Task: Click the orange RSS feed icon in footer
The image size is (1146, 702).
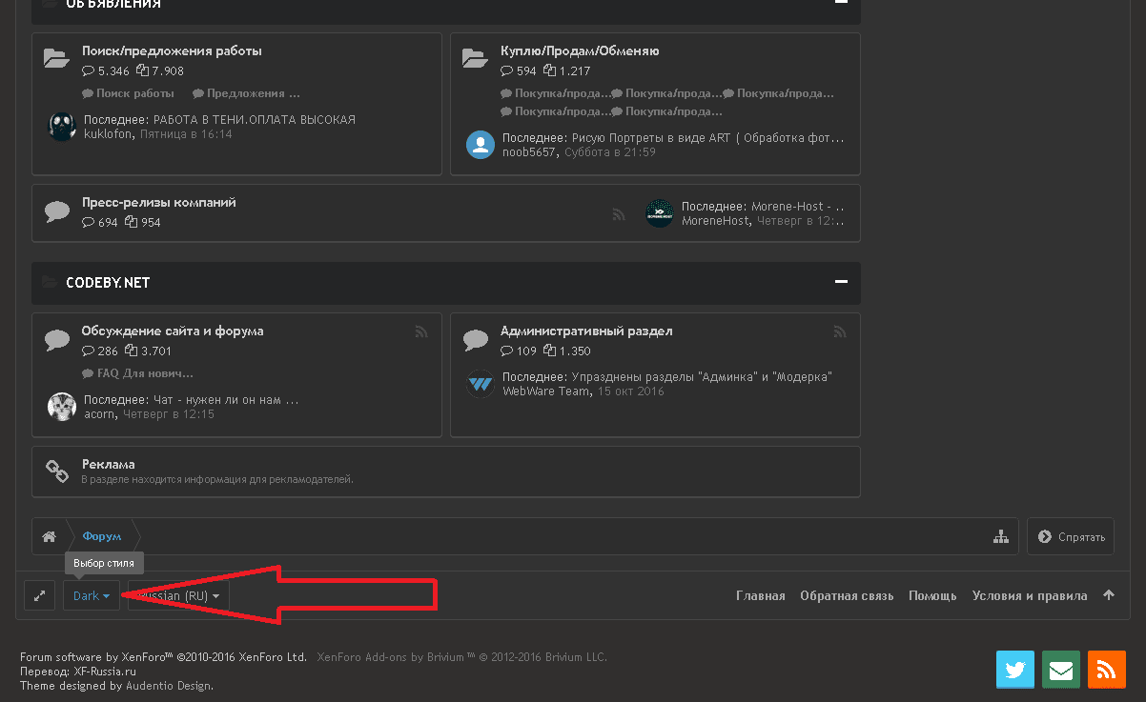Action: pyautogui.click(x=1107, y=670)
